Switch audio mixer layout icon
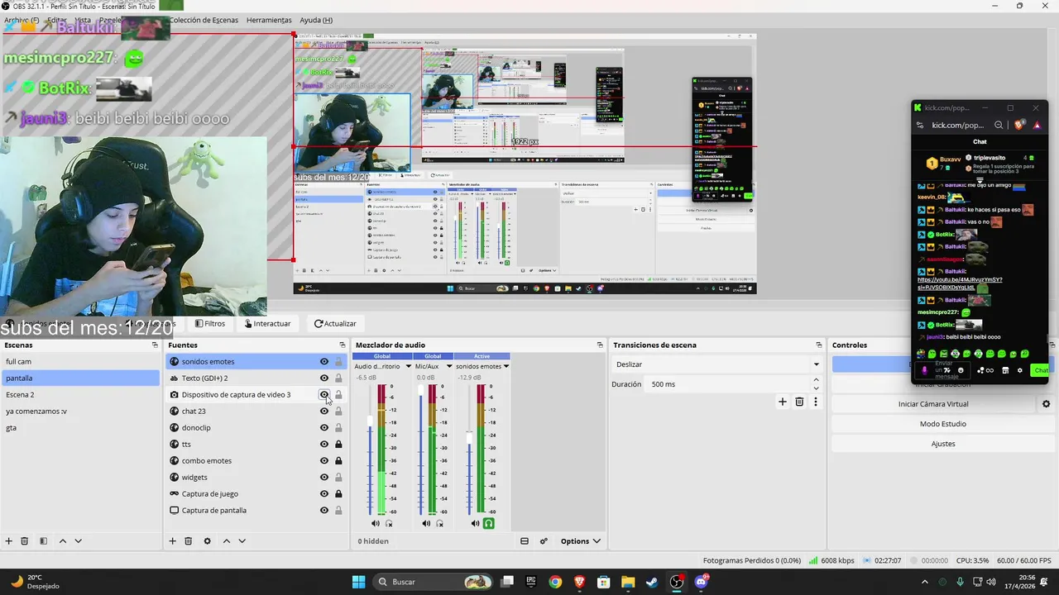 click(x=525, y=541)
